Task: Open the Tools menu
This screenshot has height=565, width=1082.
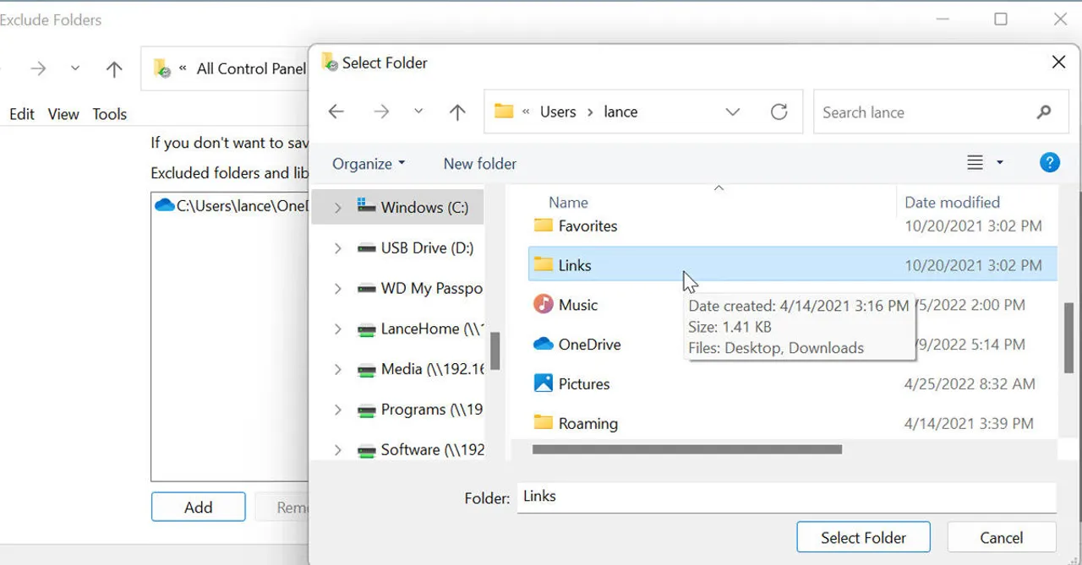Action: [x=109, y=114]
